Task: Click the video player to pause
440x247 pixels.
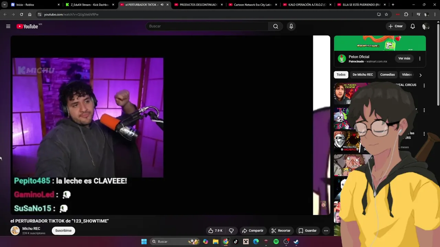Action: [170, 125]
